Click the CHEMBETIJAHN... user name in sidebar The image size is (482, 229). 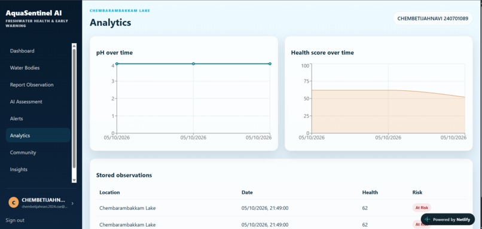(x=43, y=200)
